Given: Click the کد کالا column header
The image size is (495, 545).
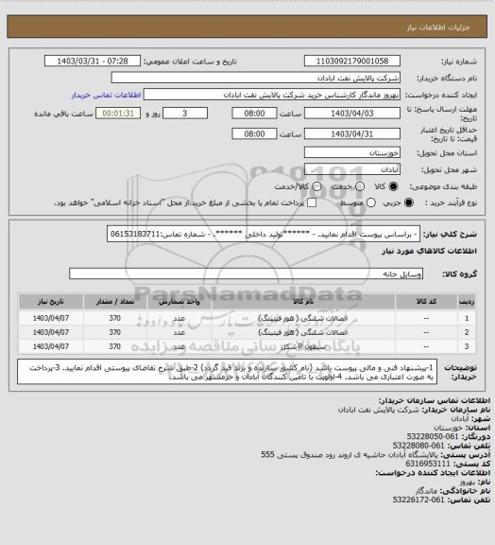Looking at the screenshot, I should pyautogui.click(x=426, y=302).
